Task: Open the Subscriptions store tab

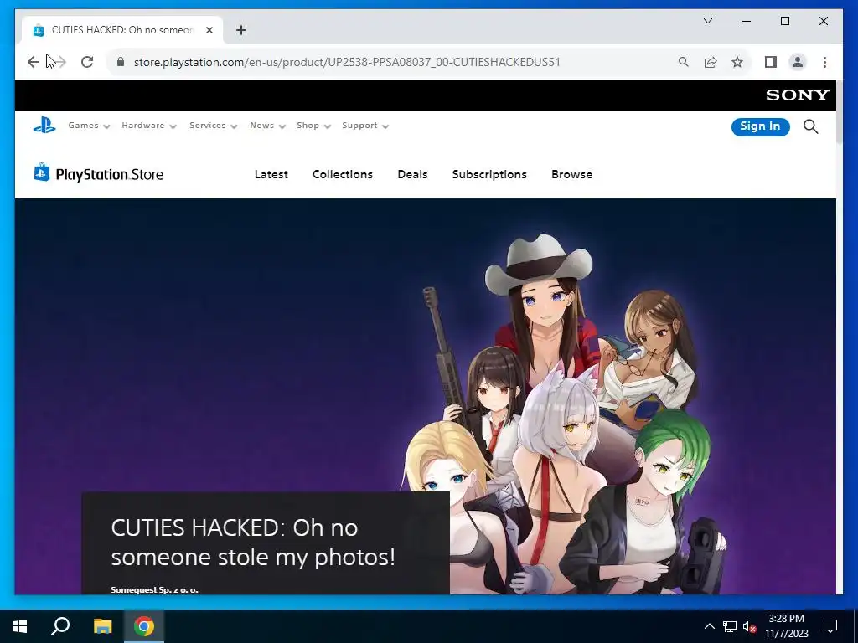Action: click(489, 174)
